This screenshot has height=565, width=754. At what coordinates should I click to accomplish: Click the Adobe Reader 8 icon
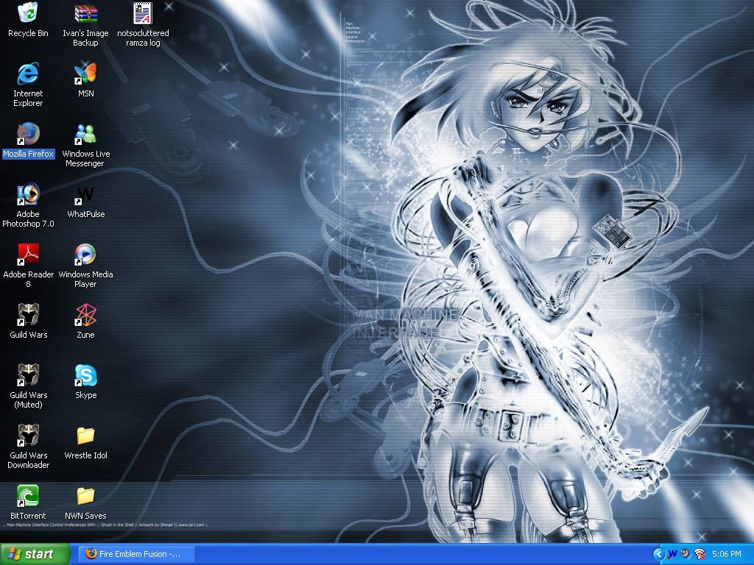(28, 255)
